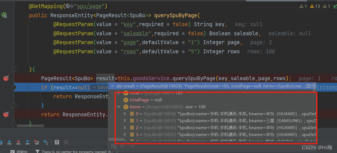Click the popup forward arrow button
337x153 pixels.
pos(132,146)
